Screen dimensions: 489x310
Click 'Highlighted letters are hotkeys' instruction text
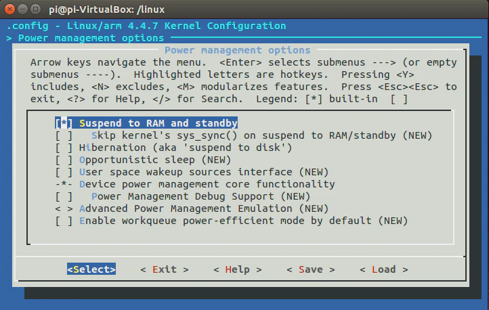coord(231,74)
